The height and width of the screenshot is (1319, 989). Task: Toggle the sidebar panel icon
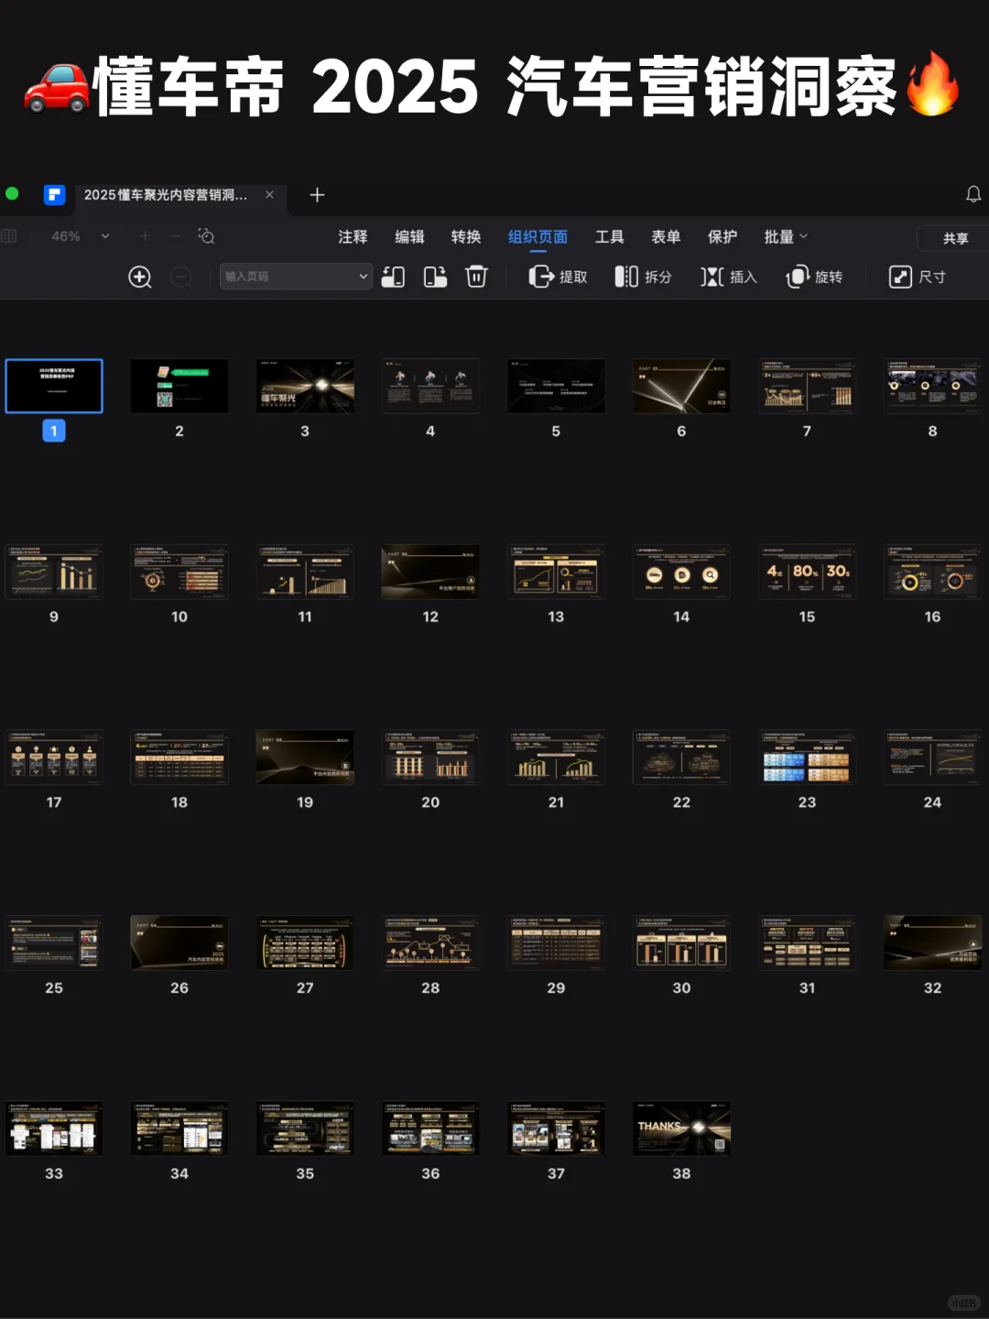click(9, 236)
